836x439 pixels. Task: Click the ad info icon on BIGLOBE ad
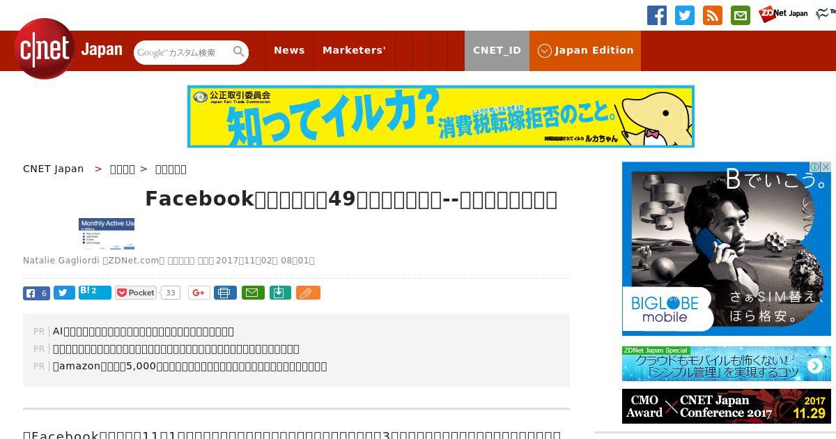tap(815, 167)
